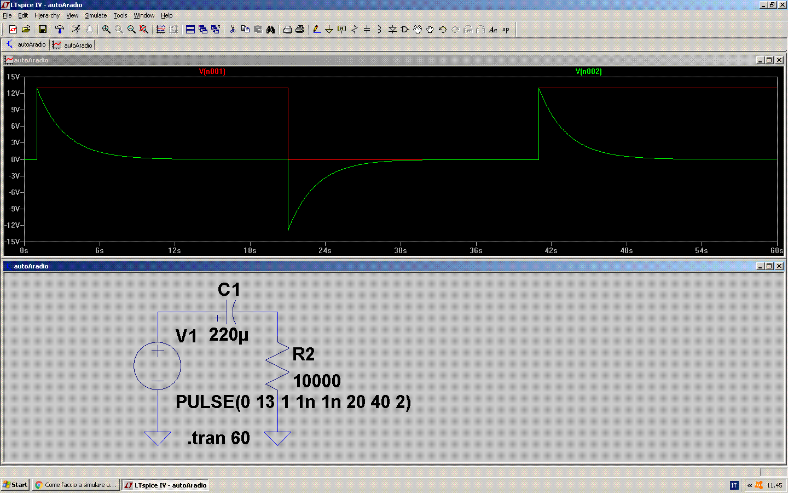Select the Resistor component tool
The height and width of the screenshot is (493, 788).
354,30
